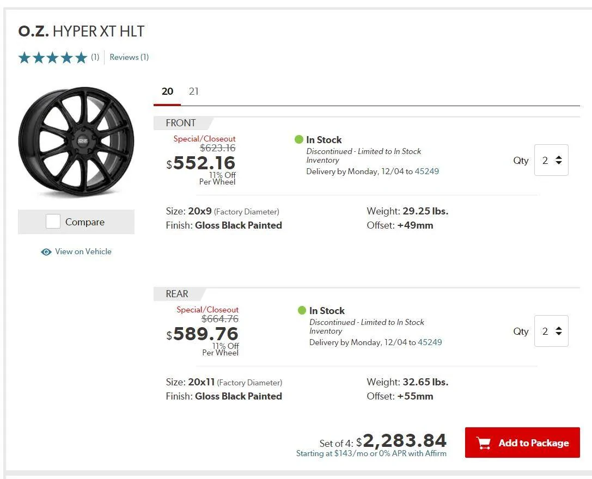Click the green In Stock dot for REAR wheel
The height and width of the screenshot is (479, 592).
coord(302,310)
